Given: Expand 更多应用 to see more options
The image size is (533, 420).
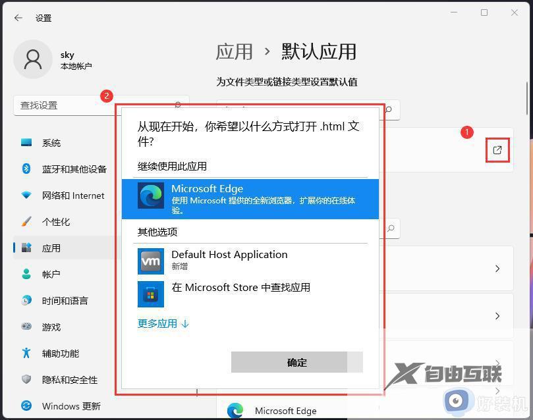Looking at the screenshot, I should pyautogui.click(x=163, y=323).
